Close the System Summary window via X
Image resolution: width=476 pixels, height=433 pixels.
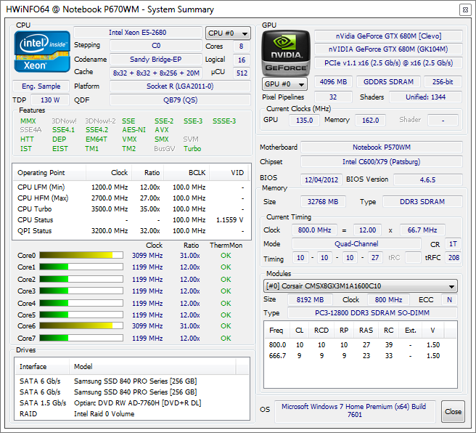465,9
